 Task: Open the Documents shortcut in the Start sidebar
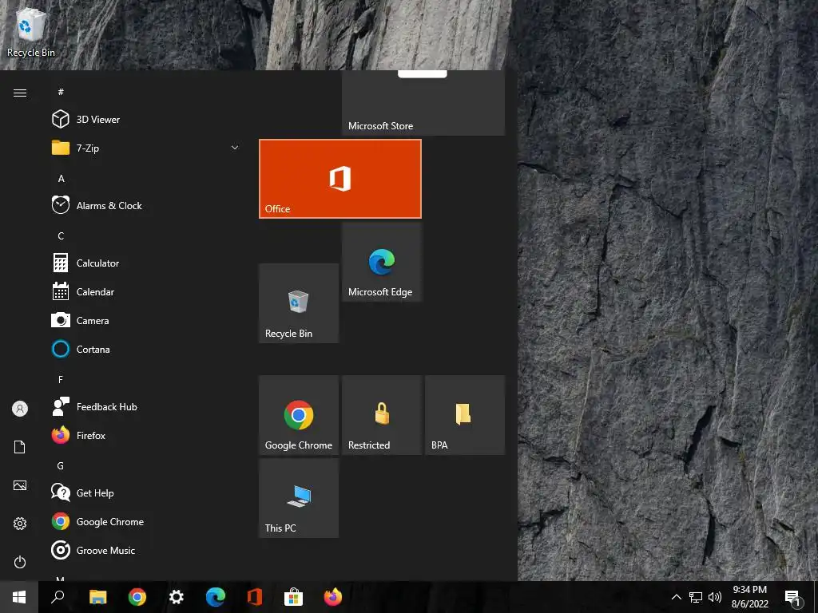pyautogui.click(x=20, y=447)
